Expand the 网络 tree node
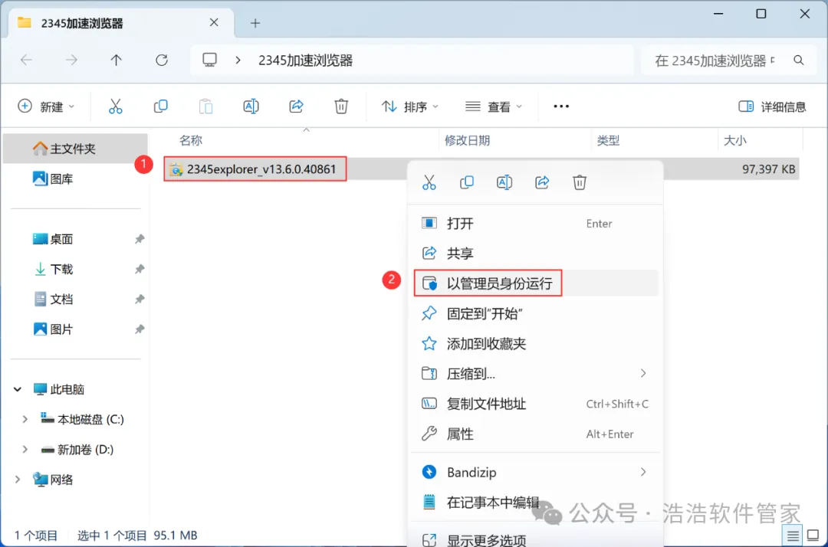828x547 pixels. 18,480
